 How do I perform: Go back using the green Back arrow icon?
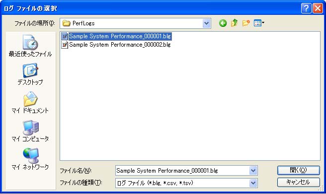[x=223, y=23]
